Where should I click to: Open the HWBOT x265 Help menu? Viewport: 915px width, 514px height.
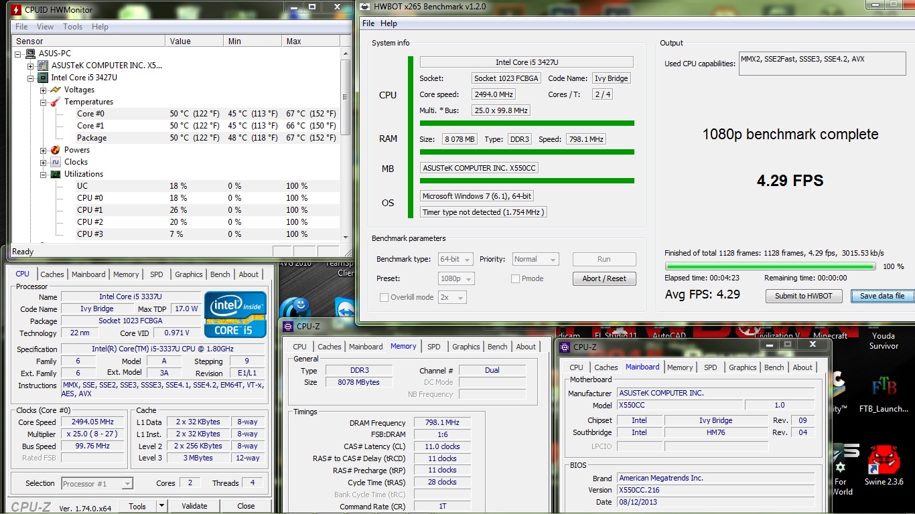(389, 23)
